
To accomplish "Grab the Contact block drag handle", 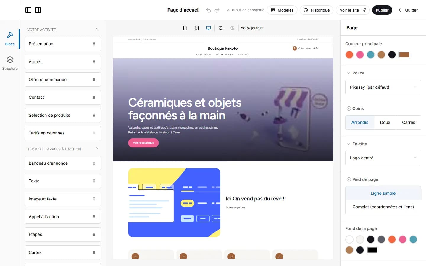I will [94, 97].
